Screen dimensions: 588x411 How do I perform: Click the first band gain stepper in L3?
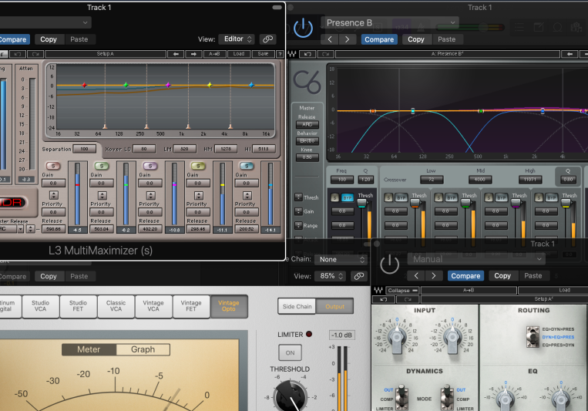point(54,195)
